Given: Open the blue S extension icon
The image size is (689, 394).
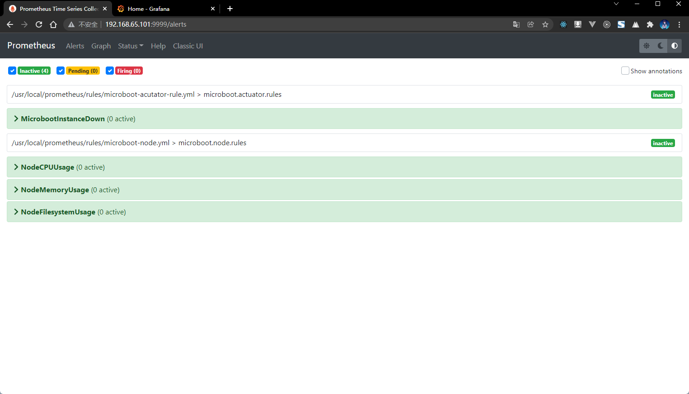Looking at the screenshot, I should click(621, 24).
